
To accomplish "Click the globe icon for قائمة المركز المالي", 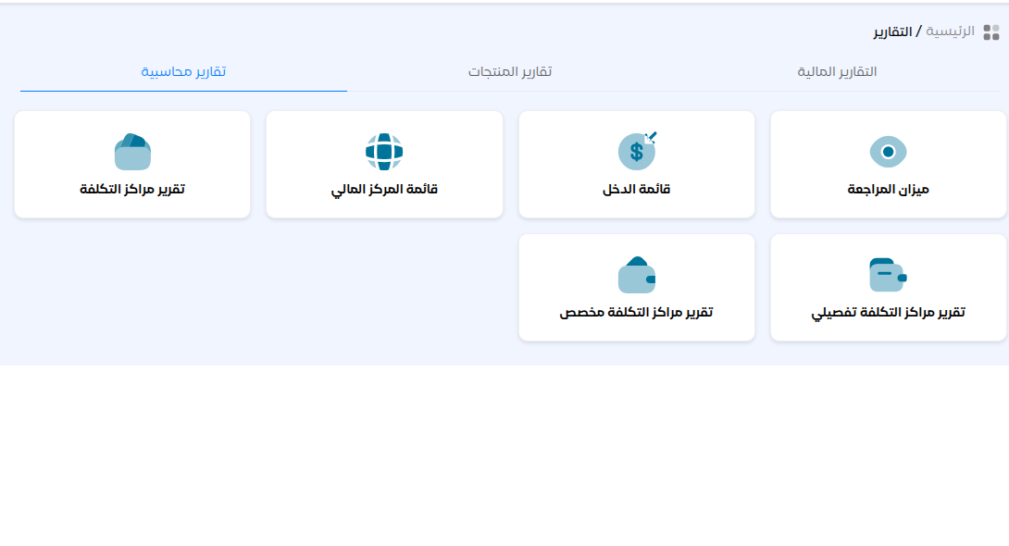I will (384, 151).
